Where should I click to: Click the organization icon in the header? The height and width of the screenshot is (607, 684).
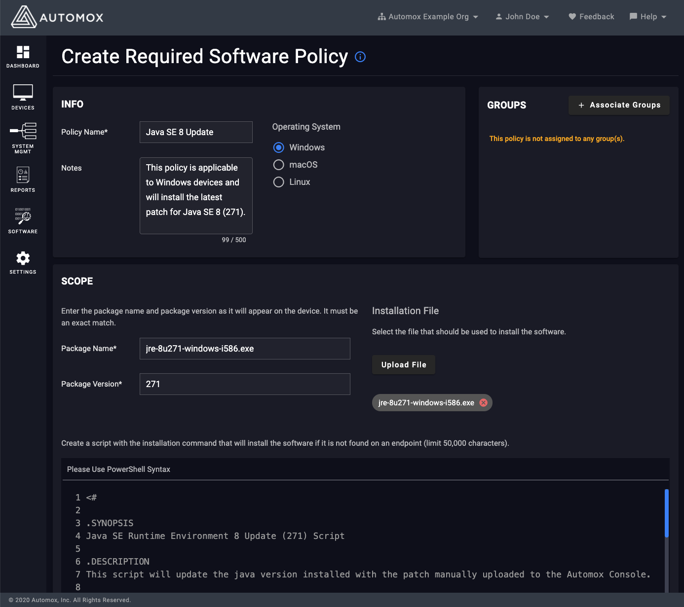coord(381,17)
